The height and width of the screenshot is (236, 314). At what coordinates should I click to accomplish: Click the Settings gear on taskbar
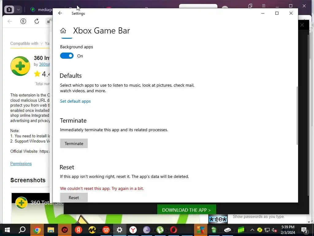[120, 230]
